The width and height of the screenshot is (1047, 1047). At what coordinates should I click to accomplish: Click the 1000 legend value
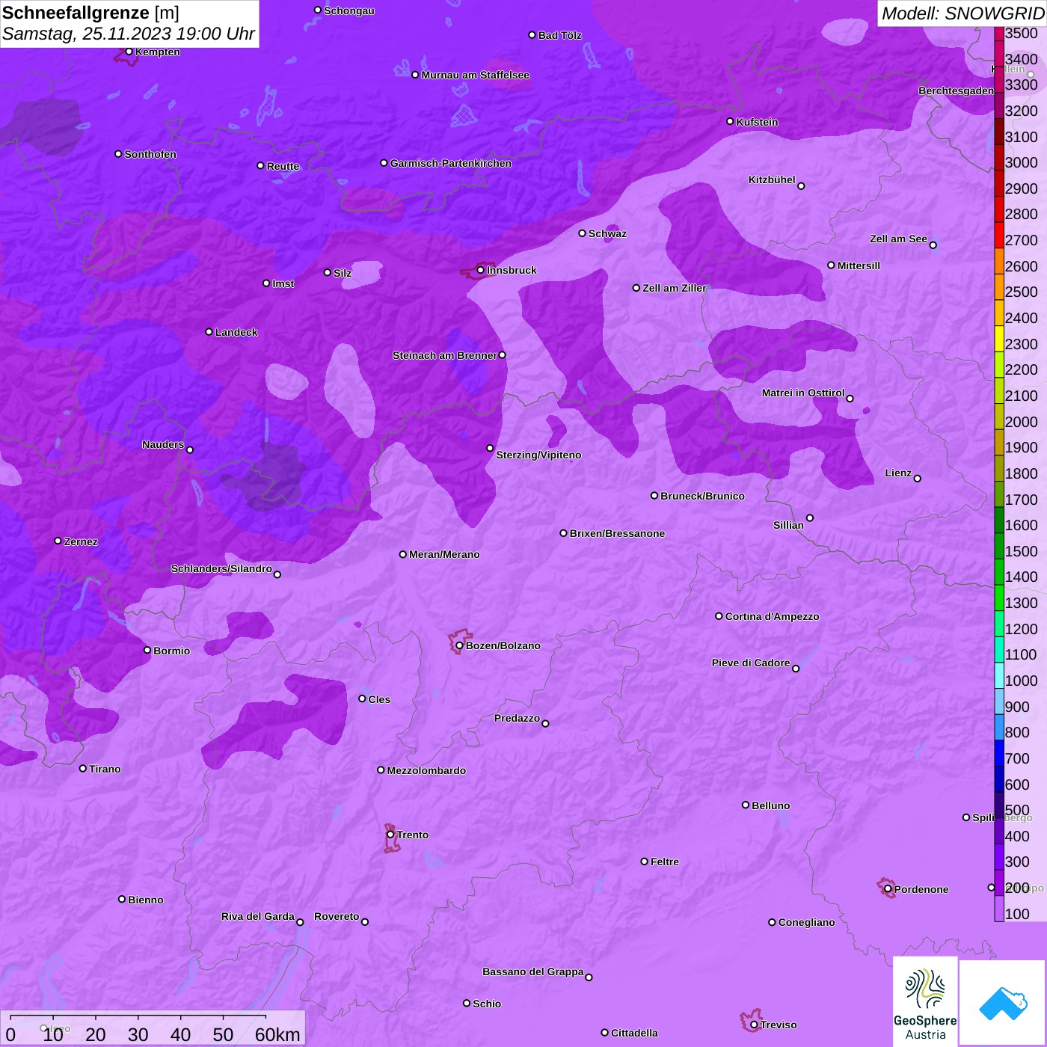point(1022,681)
